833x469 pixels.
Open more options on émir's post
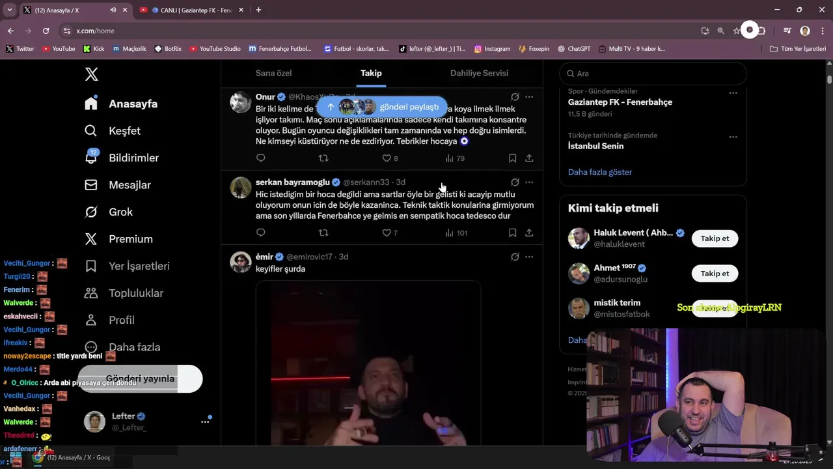[x=529, y=257]
